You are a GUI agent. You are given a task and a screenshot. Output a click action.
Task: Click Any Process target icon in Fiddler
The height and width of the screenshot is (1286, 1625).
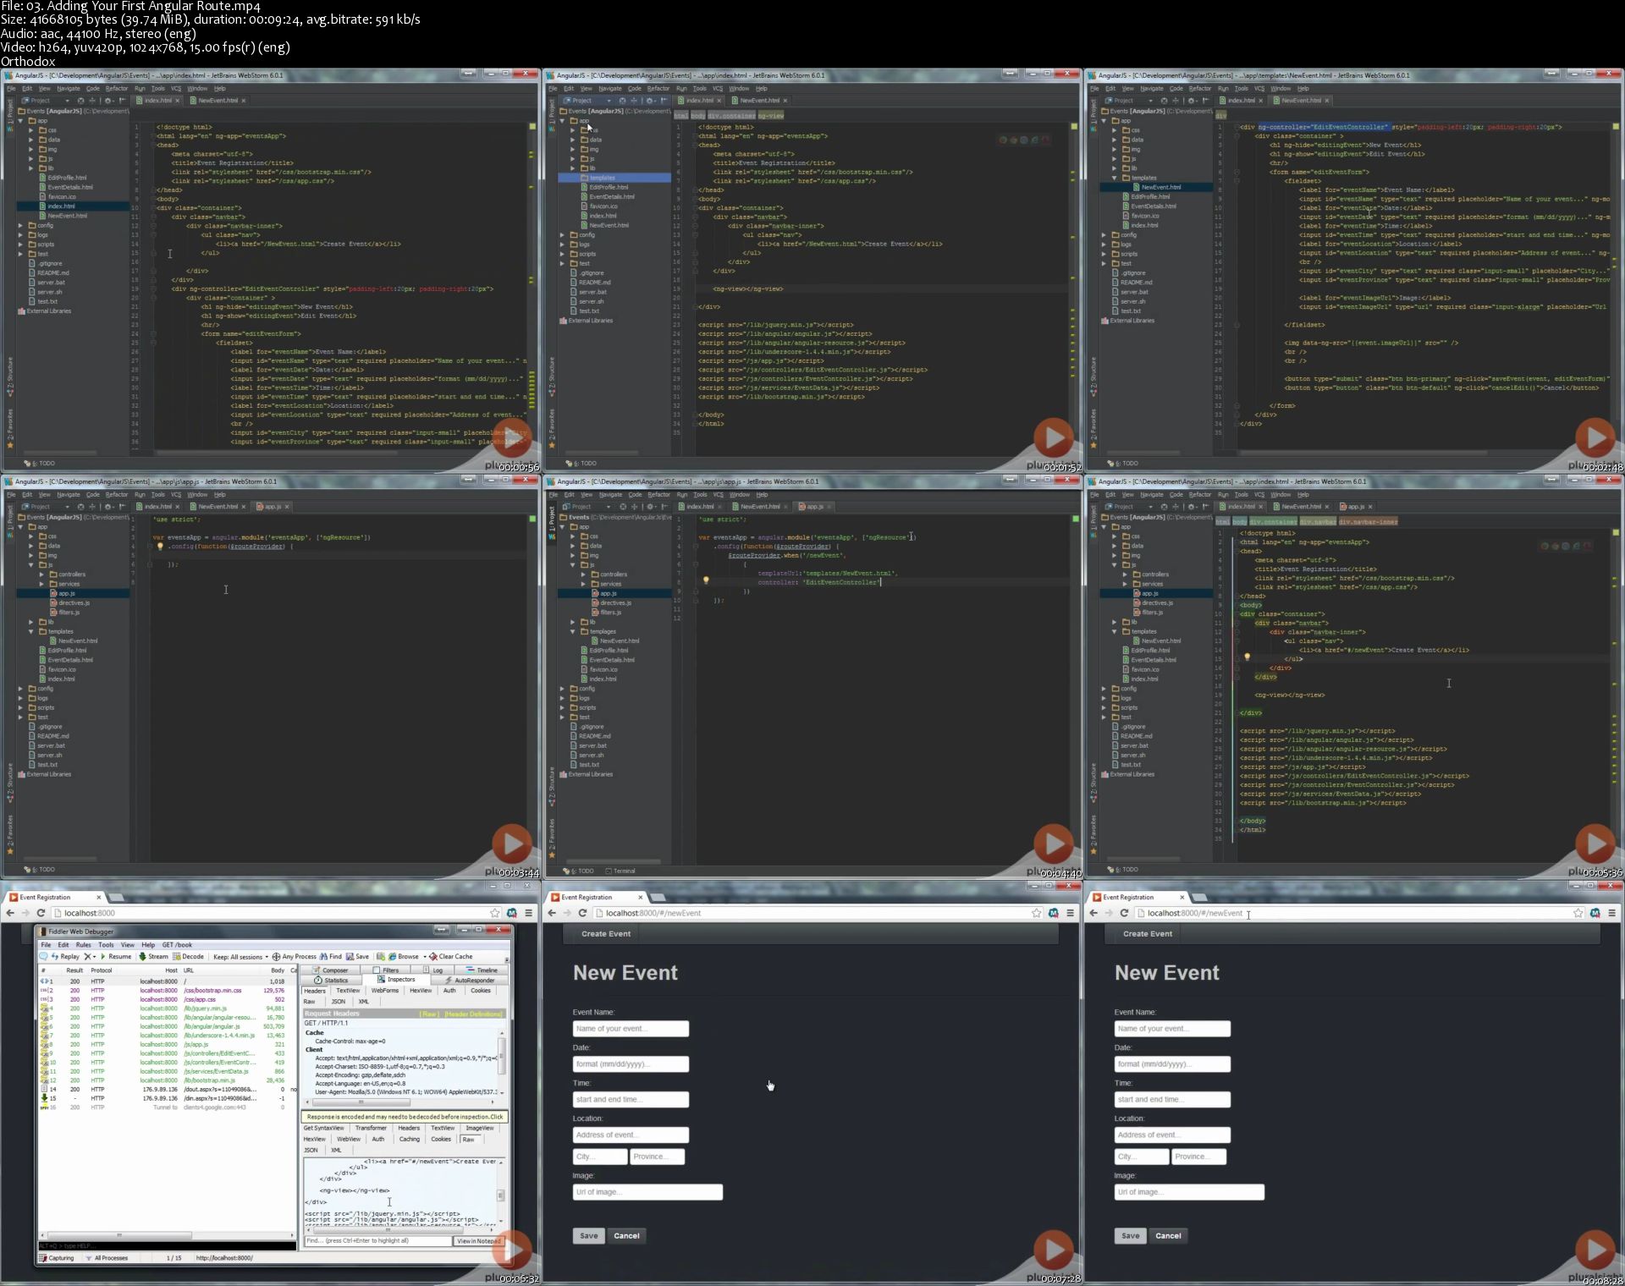276,957
